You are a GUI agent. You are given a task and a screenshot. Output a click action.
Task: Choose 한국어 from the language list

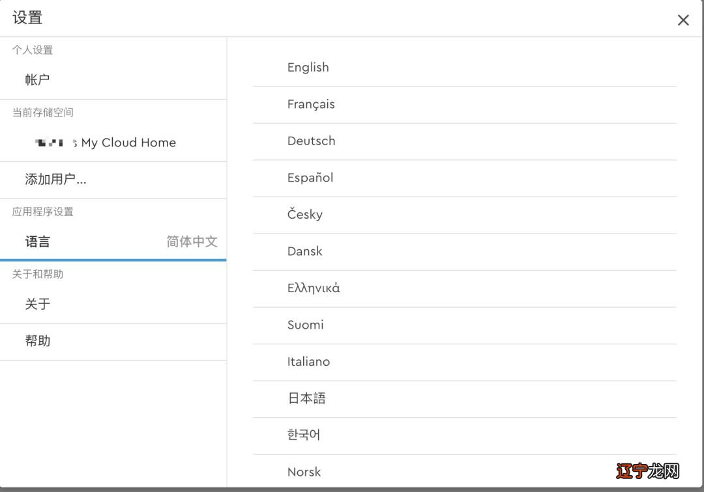(x=304, y=435)
